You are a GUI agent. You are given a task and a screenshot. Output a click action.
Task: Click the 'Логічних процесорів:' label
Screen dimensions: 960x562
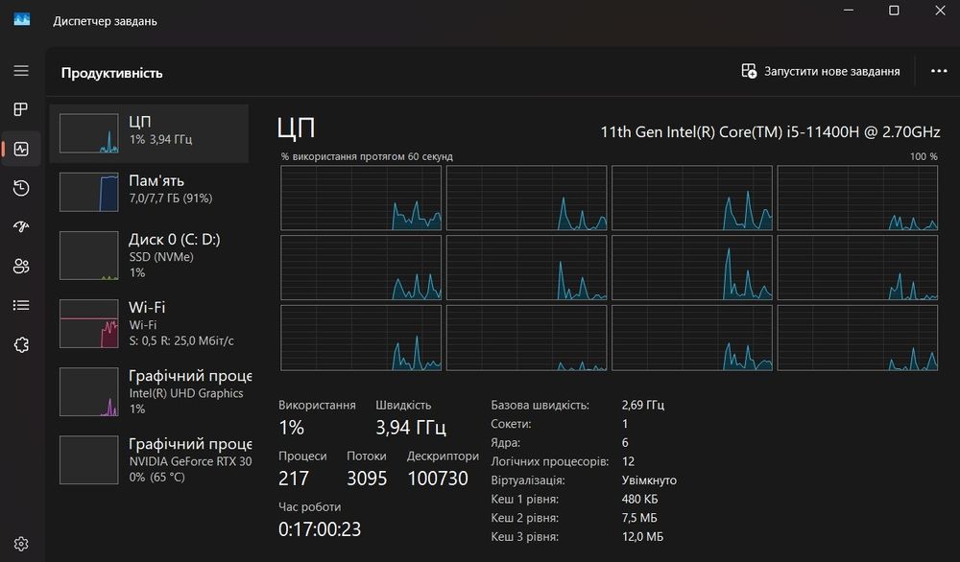click(x=550, y=461)
